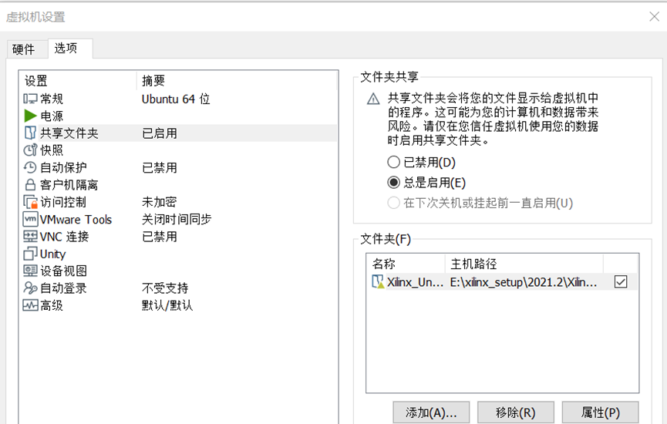Click the 设备视图 icon
The height and width of the screenshot is (424, 667).
coord(30,271)
